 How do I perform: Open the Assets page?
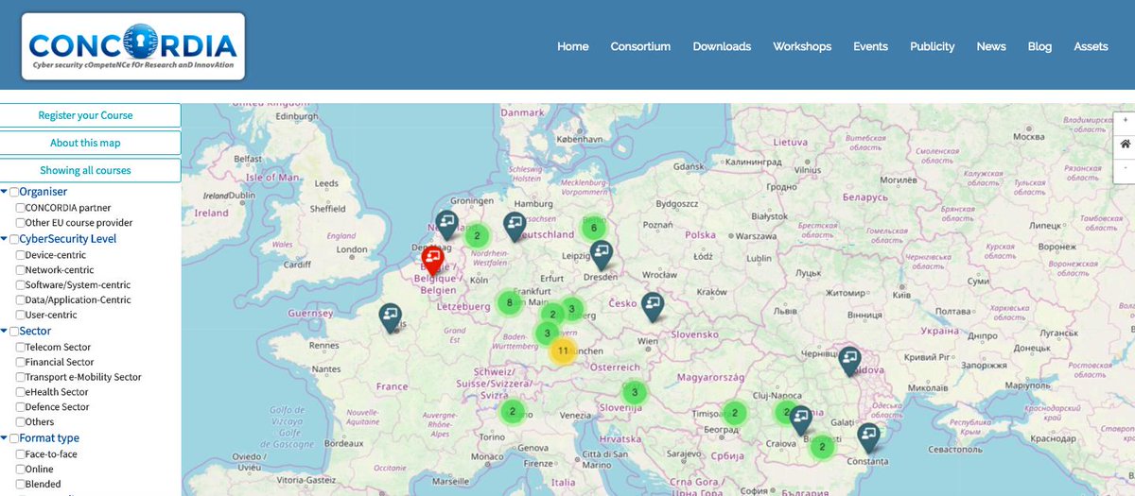point(1091,46)
